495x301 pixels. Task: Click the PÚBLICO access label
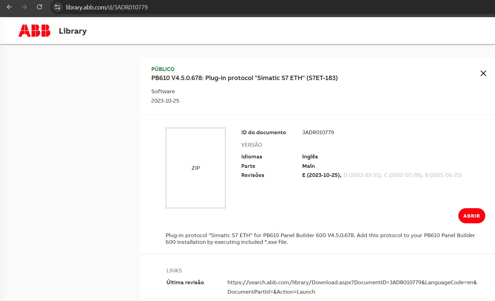163,69
